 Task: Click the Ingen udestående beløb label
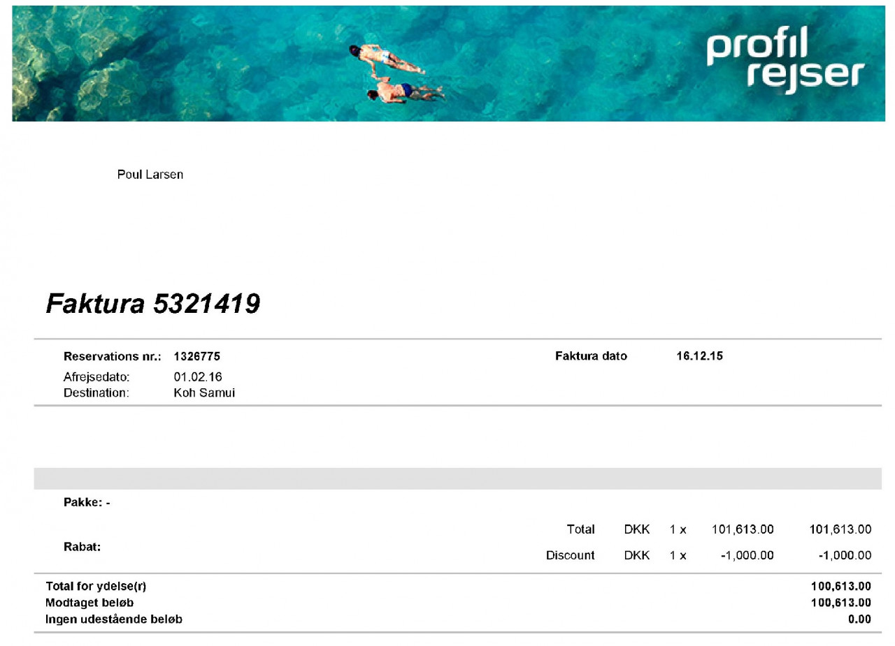pos(114,619)
